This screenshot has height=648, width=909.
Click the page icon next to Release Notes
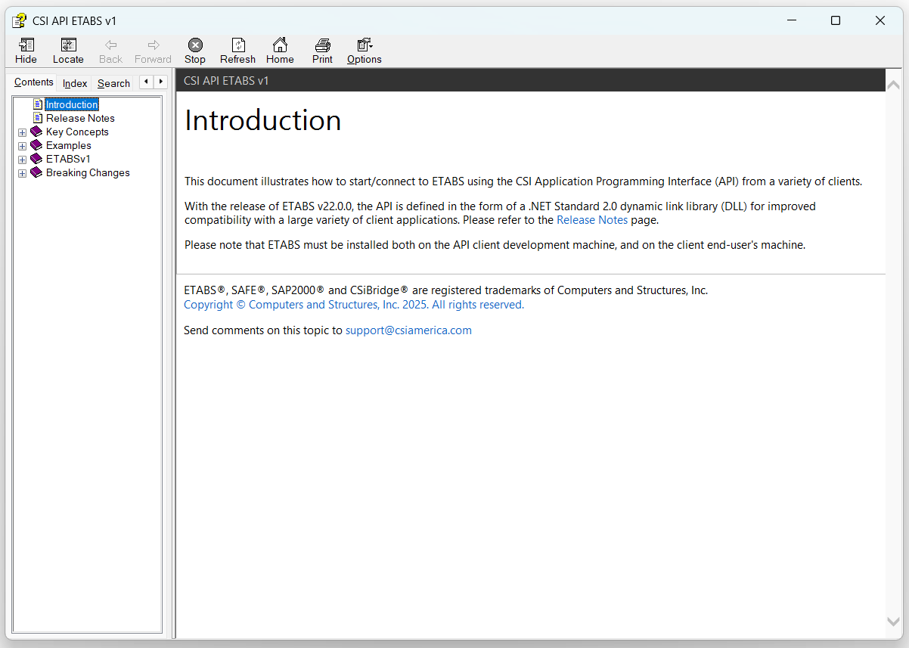[x=39, y=118]
